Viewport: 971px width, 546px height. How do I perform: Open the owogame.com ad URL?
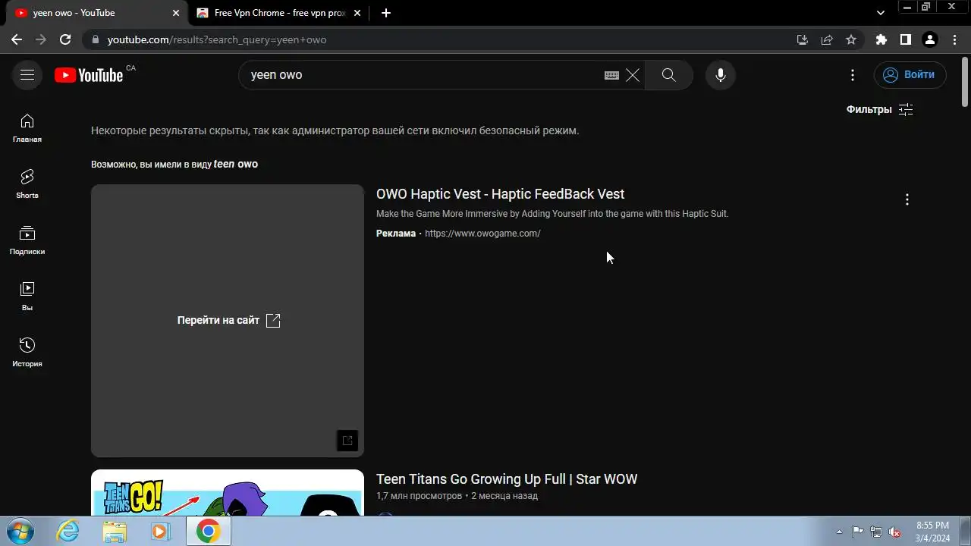pyautogui.click(x=482, y=234)
